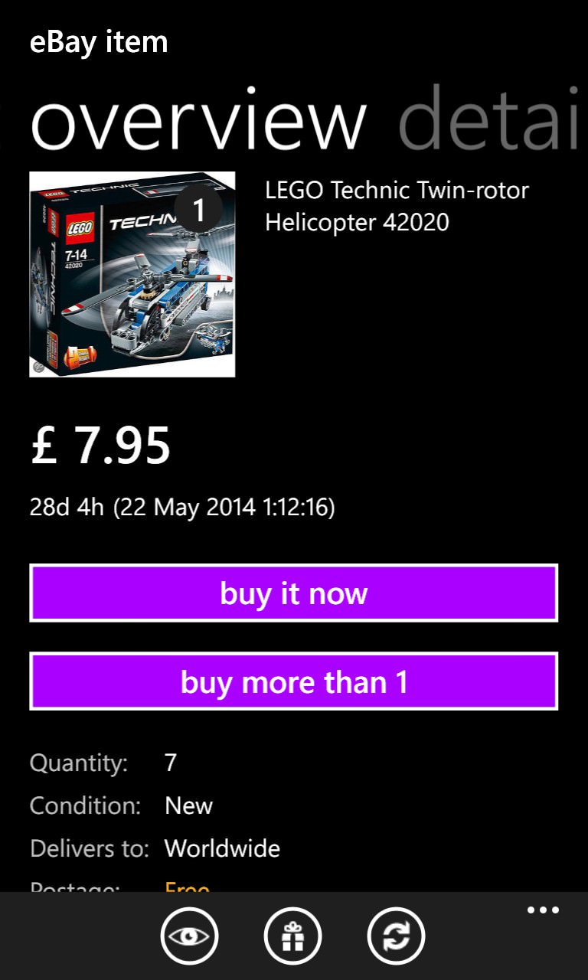Tap the photo count badge showing 1
The image size is (588, 980).
coord(198,209)
